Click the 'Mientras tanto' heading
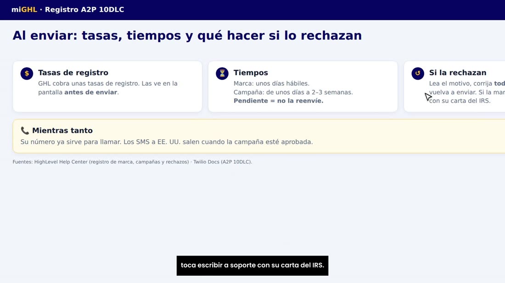The image size is (505, 283). tap(62, 131)
